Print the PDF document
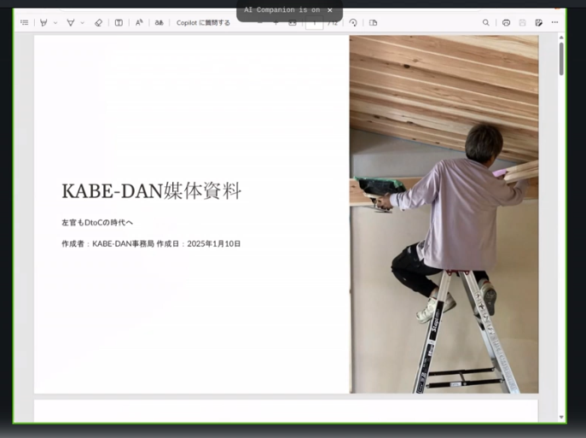Image resolution: width=586 pixels, height=438 pixels. tap(506, 23)
